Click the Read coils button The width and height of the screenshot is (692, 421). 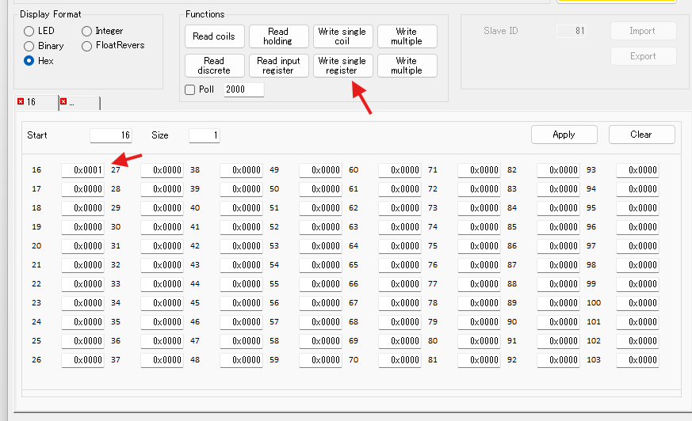click(215, 36)
